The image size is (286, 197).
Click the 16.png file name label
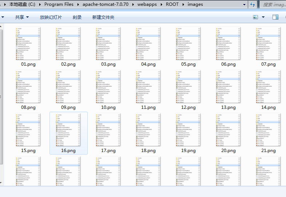point(68,151)
